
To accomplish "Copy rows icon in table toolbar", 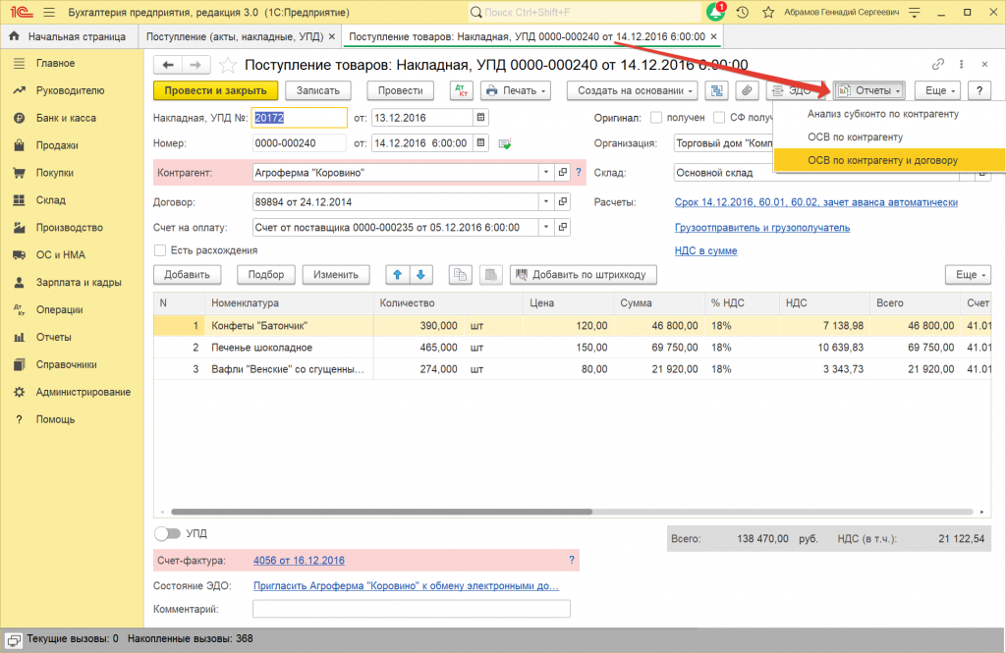I will (x=460, y=275).
